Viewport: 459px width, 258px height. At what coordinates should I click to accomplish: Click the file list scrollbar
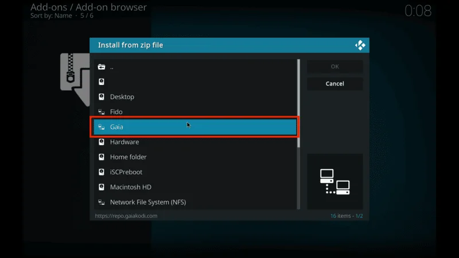point(298,134)
